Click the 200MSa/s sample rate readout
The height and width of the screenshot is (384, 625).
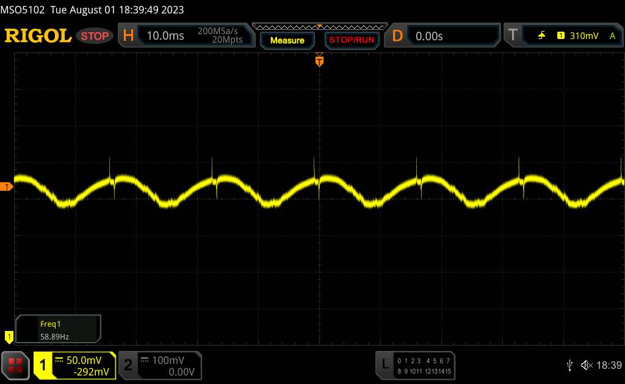(218, 31)
